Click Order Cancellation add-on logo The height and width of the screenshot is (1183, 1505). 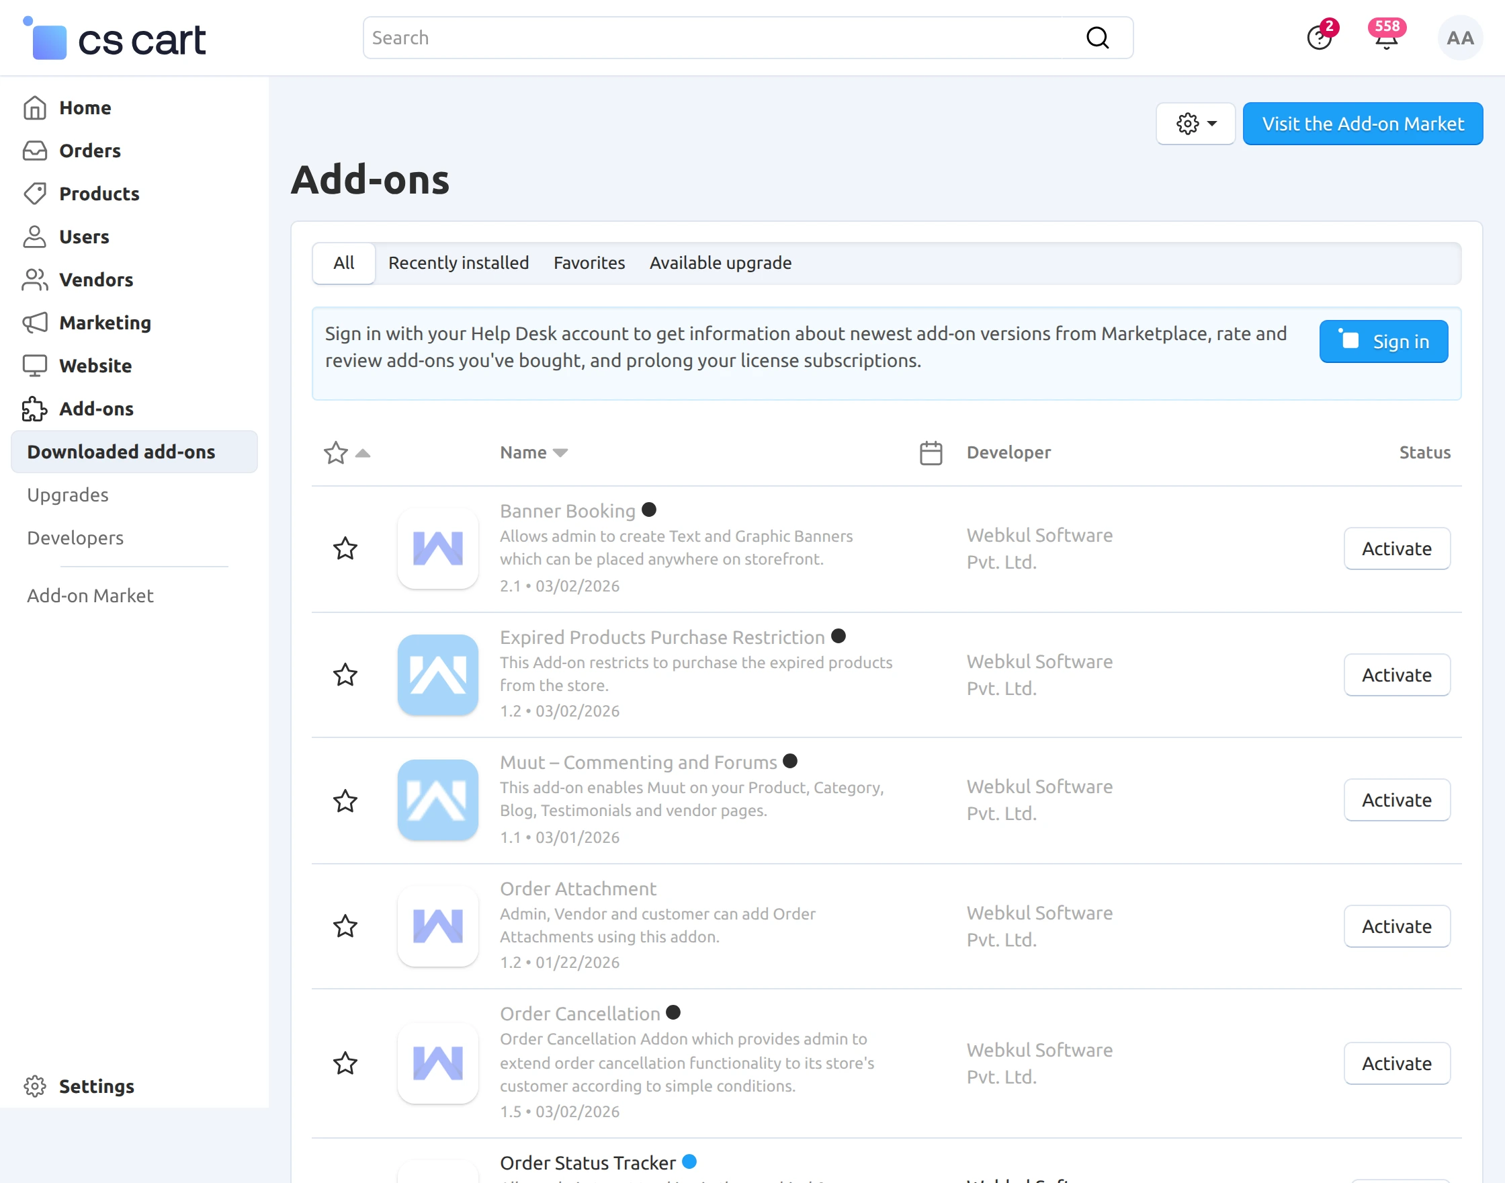click(x=438, y=1063)
